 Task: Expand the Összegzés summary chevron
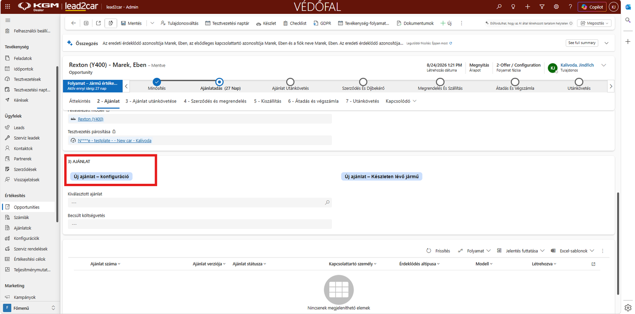[x=606, y=43]
